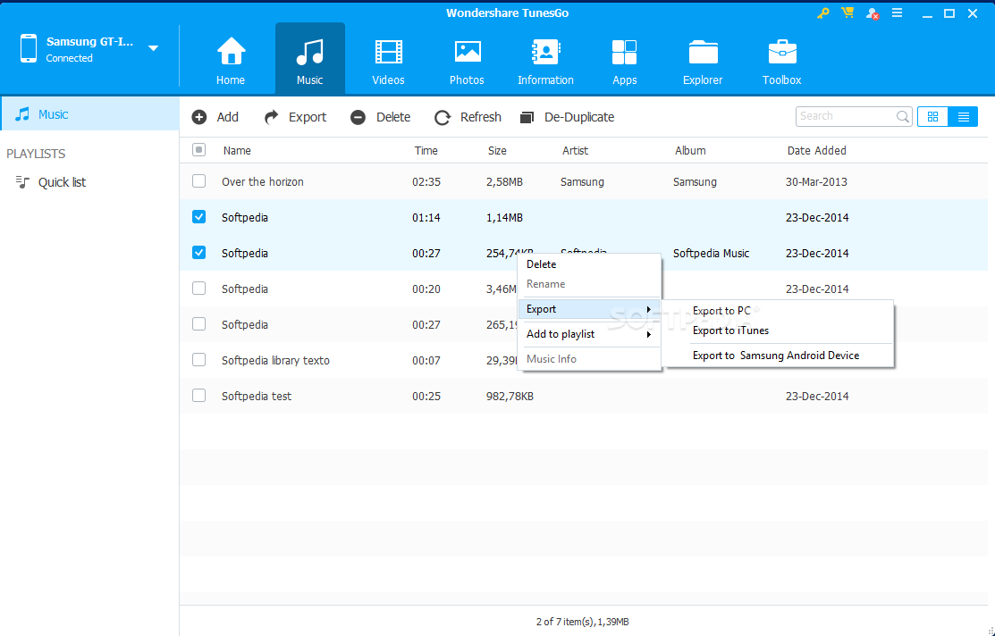This screenshot has height=636, width=995.
Task: Click the Add music button
Action: [215, 117]
